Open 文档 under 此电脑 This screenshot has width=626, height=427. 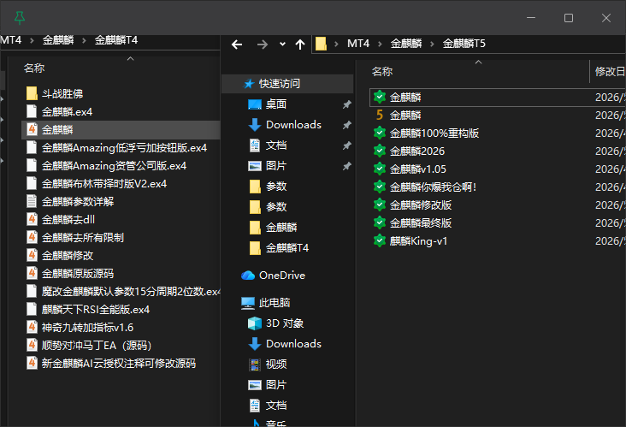[x=276, y=406]
